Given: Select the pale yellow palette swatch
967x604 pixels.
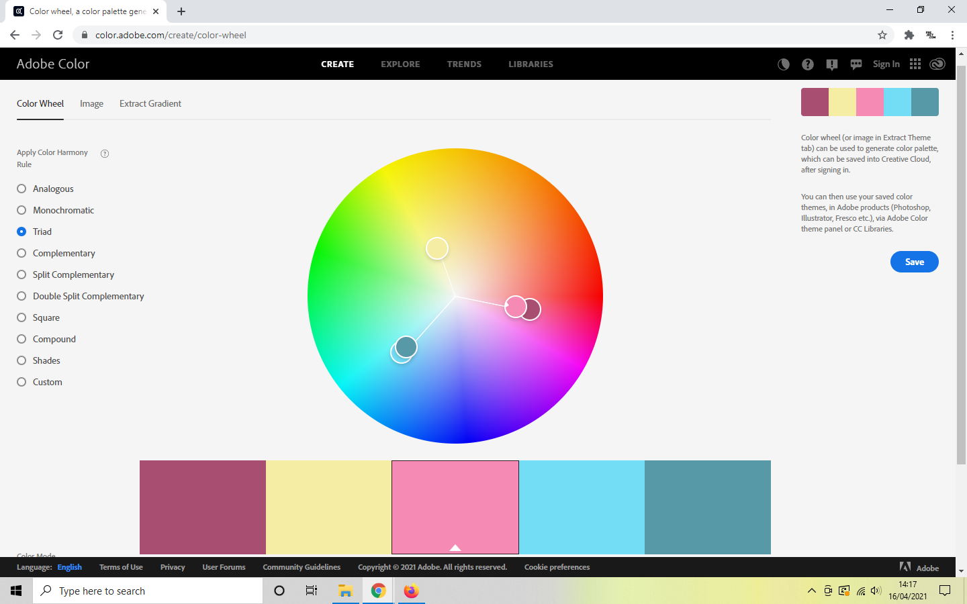Looking at the screenshot, I should tap(329, 507).
